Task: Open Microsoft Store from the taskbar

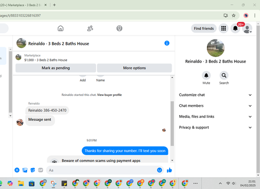Action: [x=32, y=183]
